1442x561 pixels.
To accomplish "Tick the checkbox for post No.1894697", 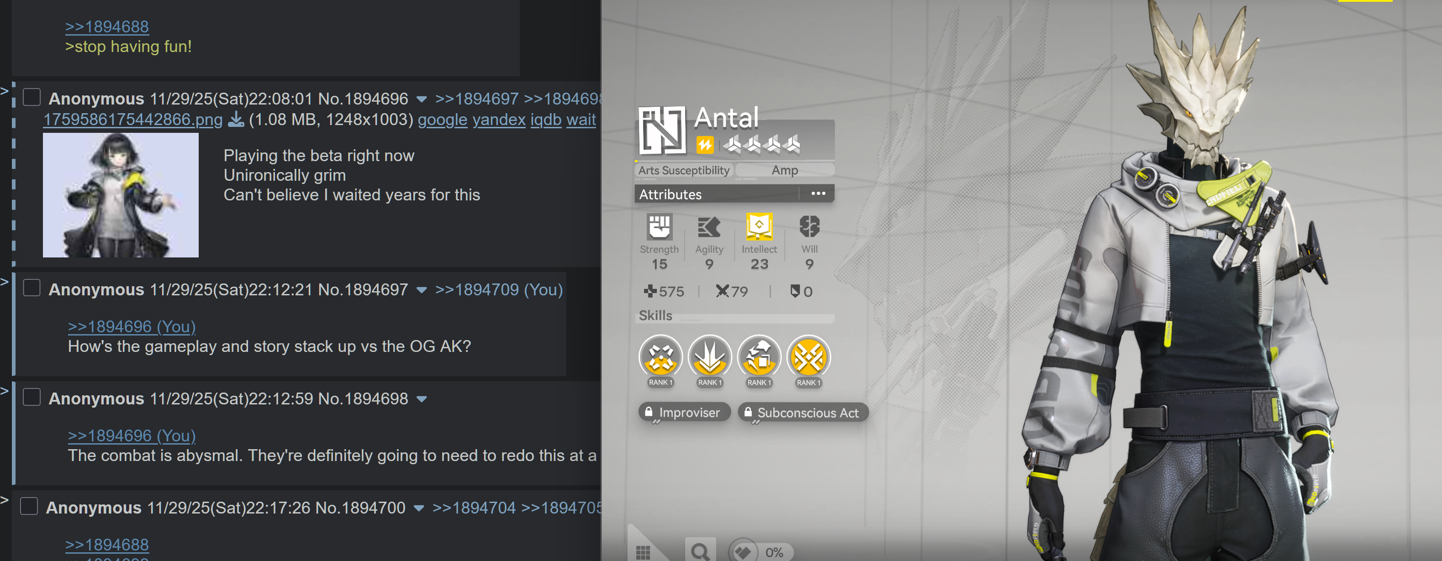I will (32, 288).
